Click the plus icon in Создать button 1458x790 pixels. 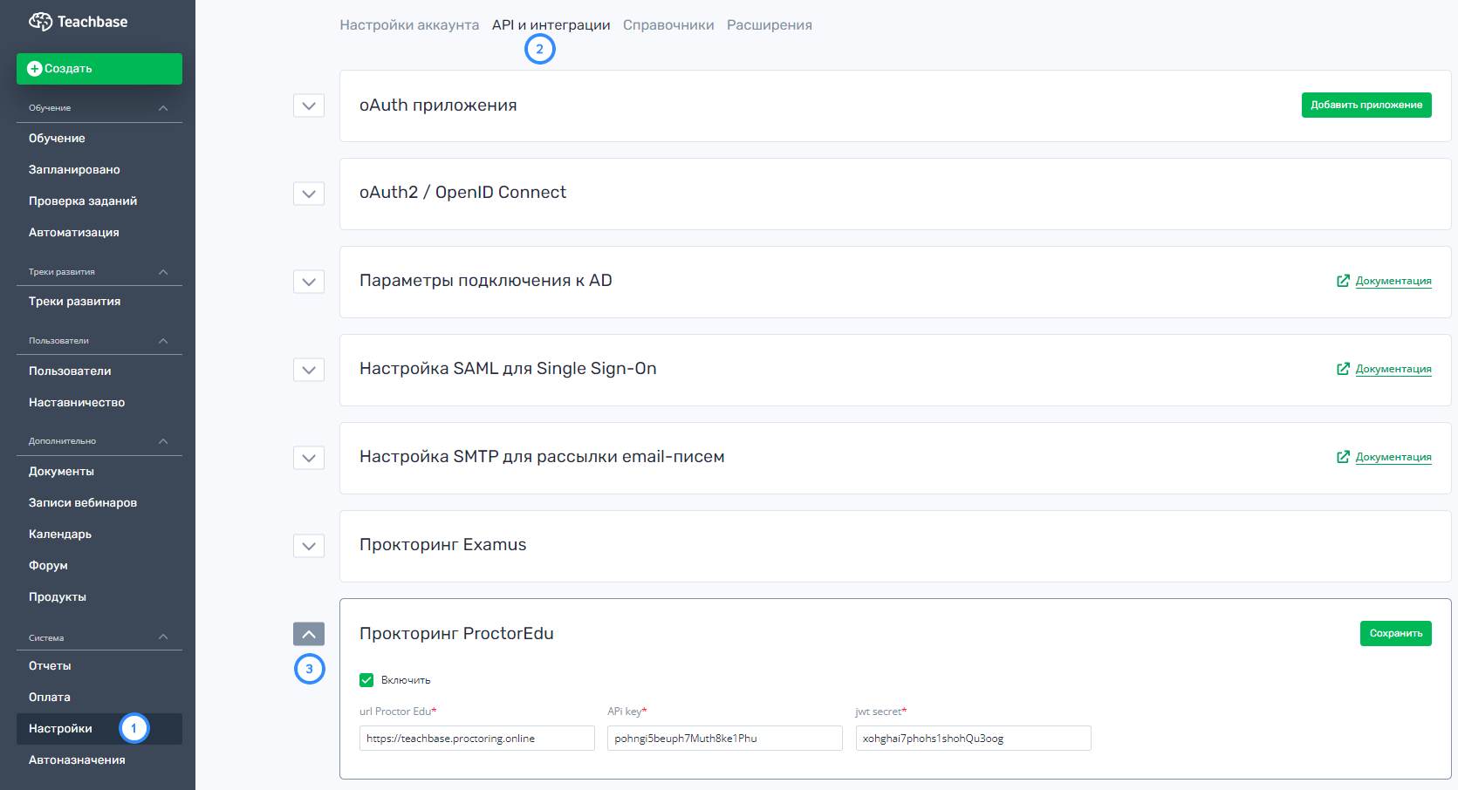35,69
